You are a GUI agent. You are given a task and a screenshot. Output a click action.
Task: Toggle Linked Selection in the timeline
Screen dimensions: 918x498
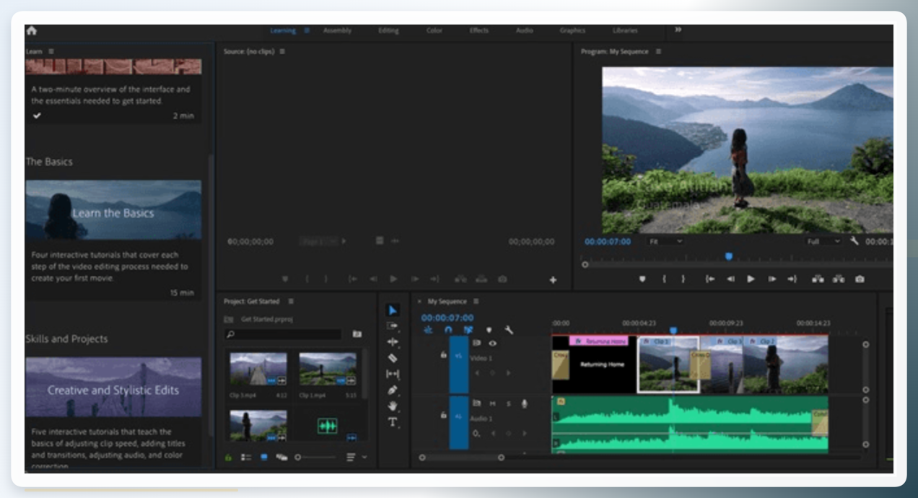click(468, 330)
